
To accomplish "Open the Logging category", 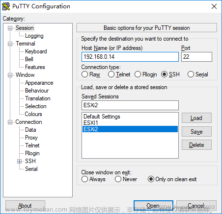I will coord(34,36).
